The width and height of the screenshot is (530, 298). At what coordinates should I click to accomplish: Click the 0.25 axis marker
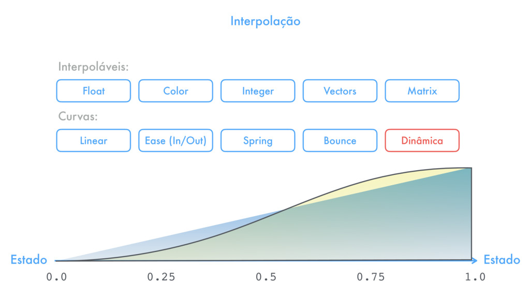coord(161,277)
